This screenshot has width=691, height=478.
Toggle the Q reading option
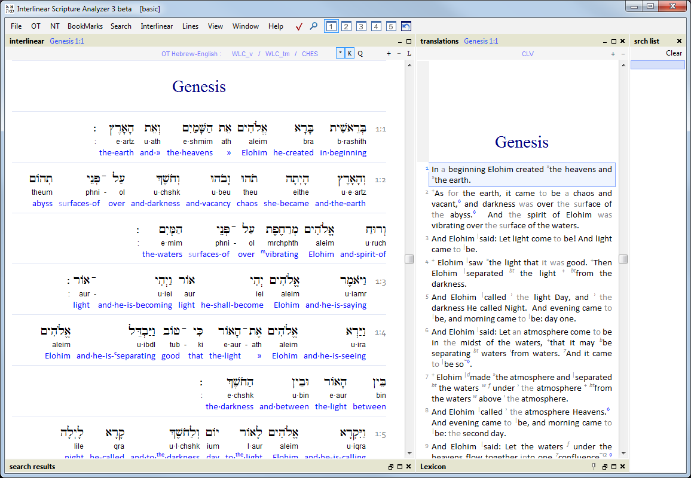[360, 53]
